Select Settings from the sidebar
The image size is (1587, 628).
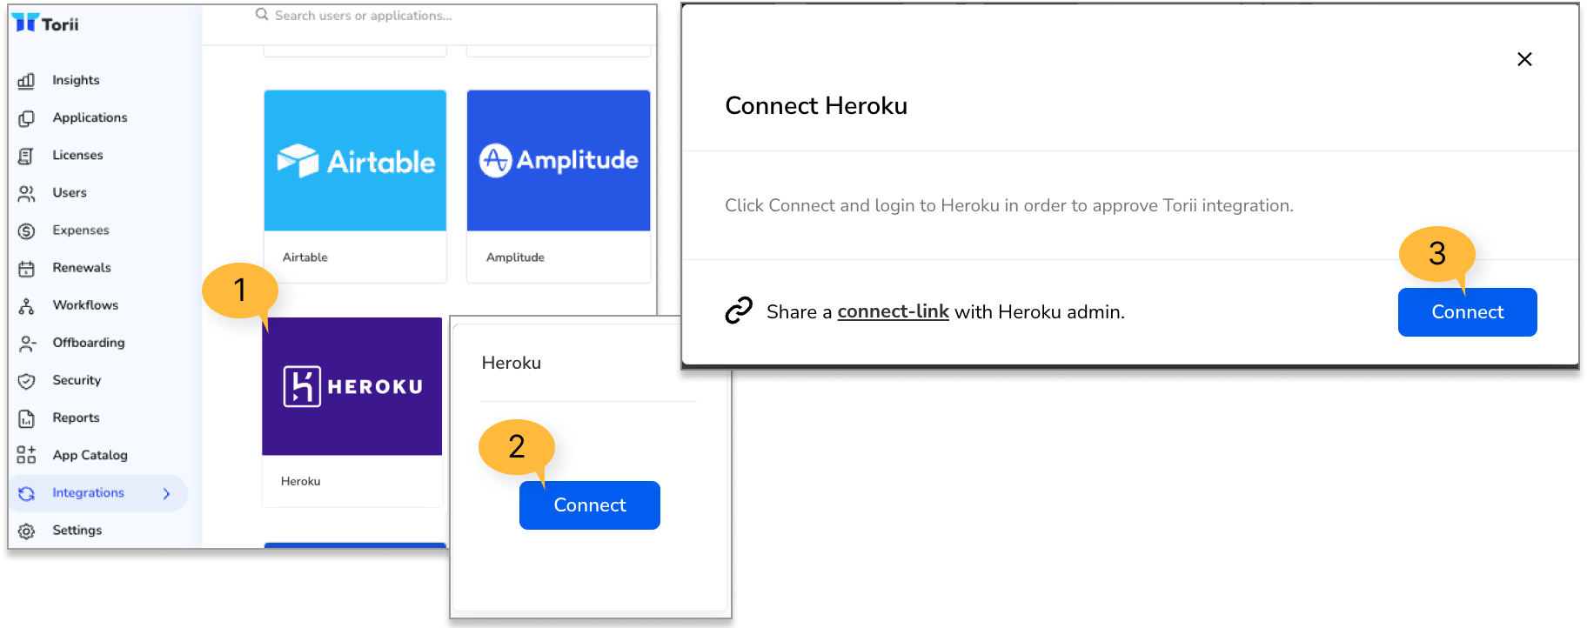[x=77, y=530]
